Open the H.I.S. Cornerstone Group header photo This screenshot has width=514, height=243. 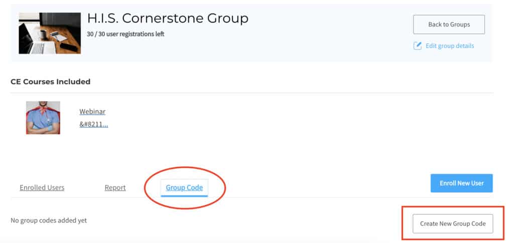[50, 33]
